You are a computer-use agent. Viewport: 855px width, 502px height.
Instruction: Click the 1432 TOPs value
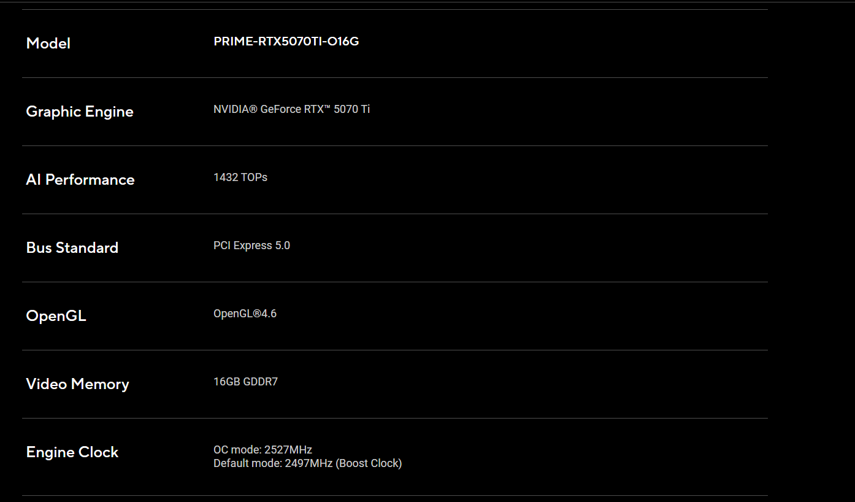point(240,177)
